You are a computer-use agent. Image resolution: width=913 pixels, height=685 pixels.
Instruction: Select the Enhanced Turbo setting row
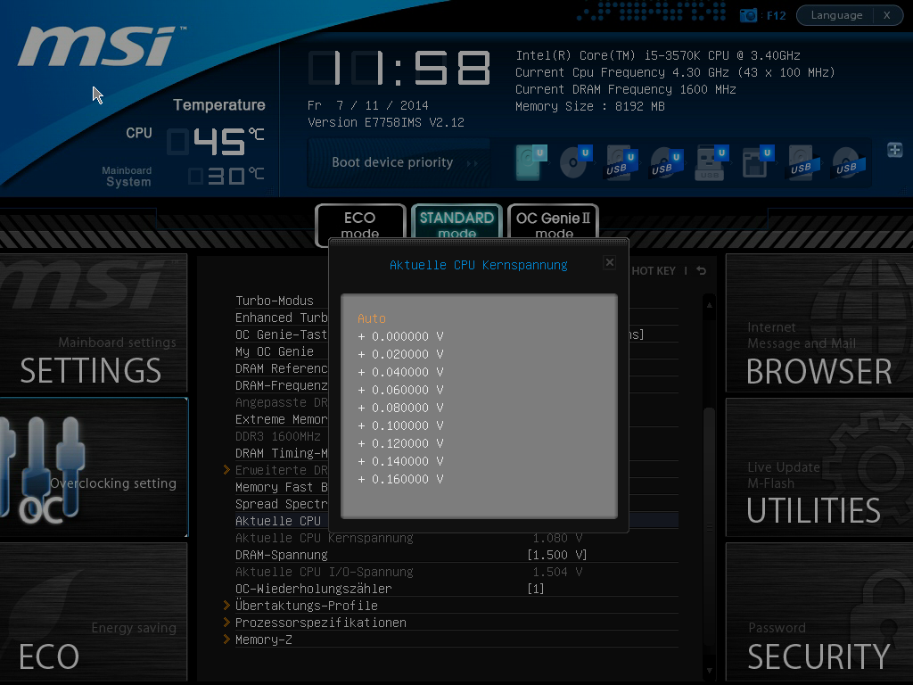pyautogui.click(x=282, y=318)
